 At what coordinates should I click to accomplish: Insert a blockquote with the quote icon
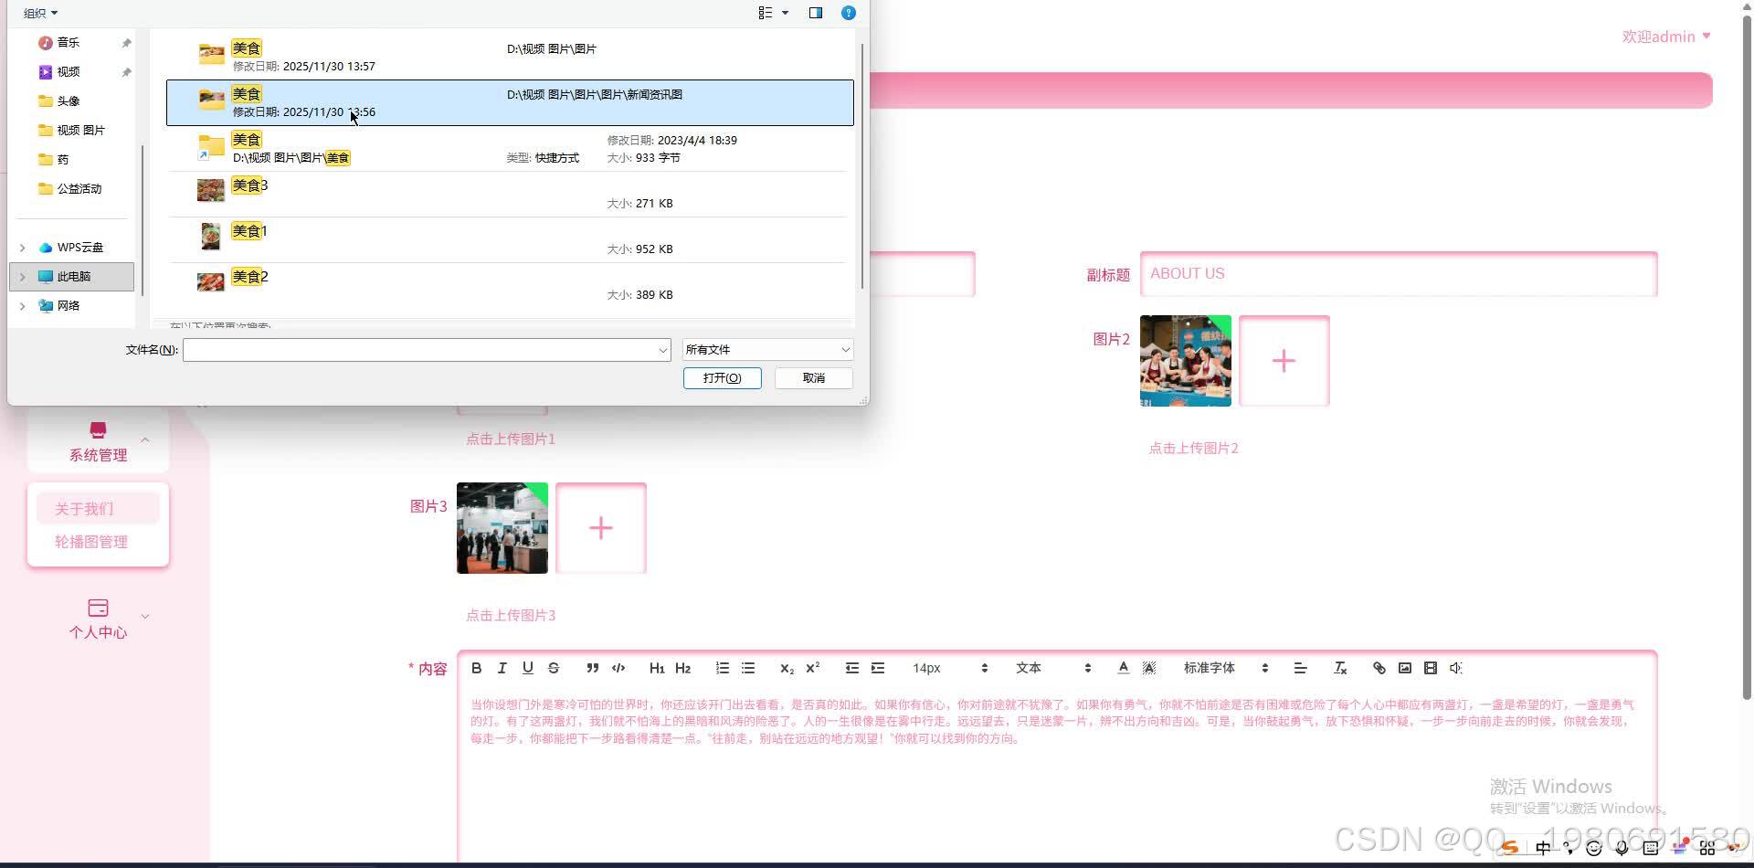(x=592, y=668)
